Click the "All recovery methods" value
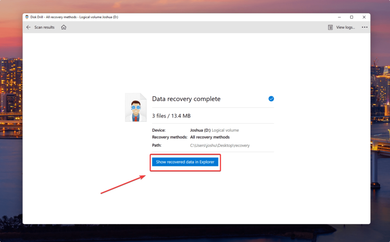 (x=210, y=137)
